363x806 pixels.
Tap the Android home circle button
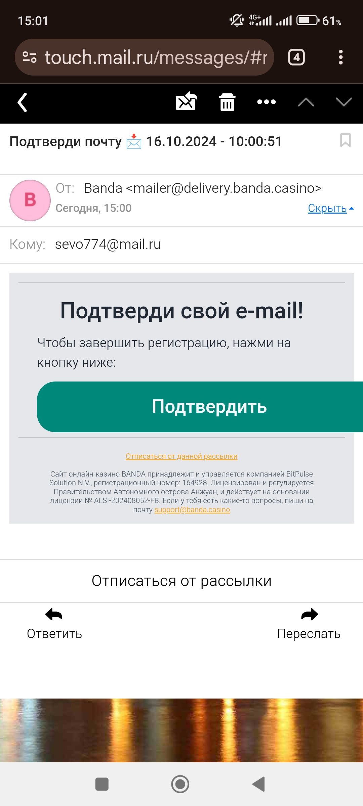[x=180, y=784]
